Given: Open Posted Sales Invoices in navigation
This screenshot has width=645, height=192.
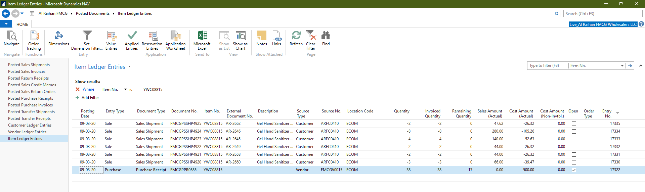Looking at the screenshot, I should point(27,71).
